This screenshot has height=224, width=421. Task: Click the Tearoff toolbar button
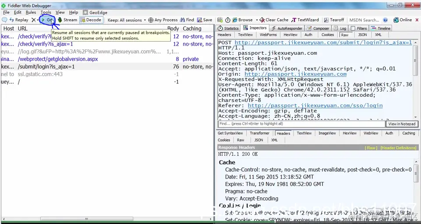pyautogui.click(x=334, y=20)
